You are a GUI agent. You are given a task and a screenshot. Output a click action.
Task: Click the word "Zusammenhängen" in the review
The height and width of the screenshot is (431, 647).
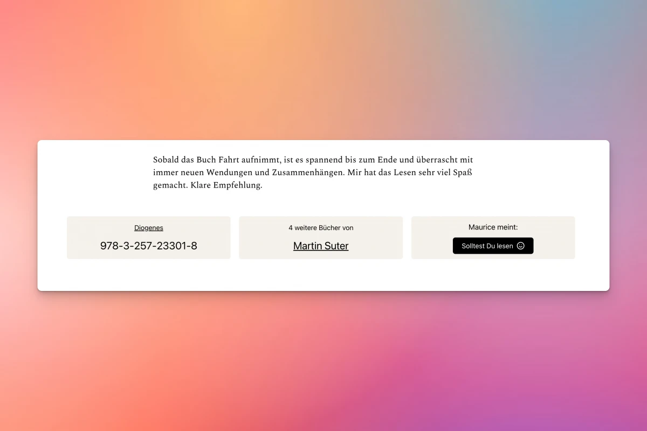305,173
